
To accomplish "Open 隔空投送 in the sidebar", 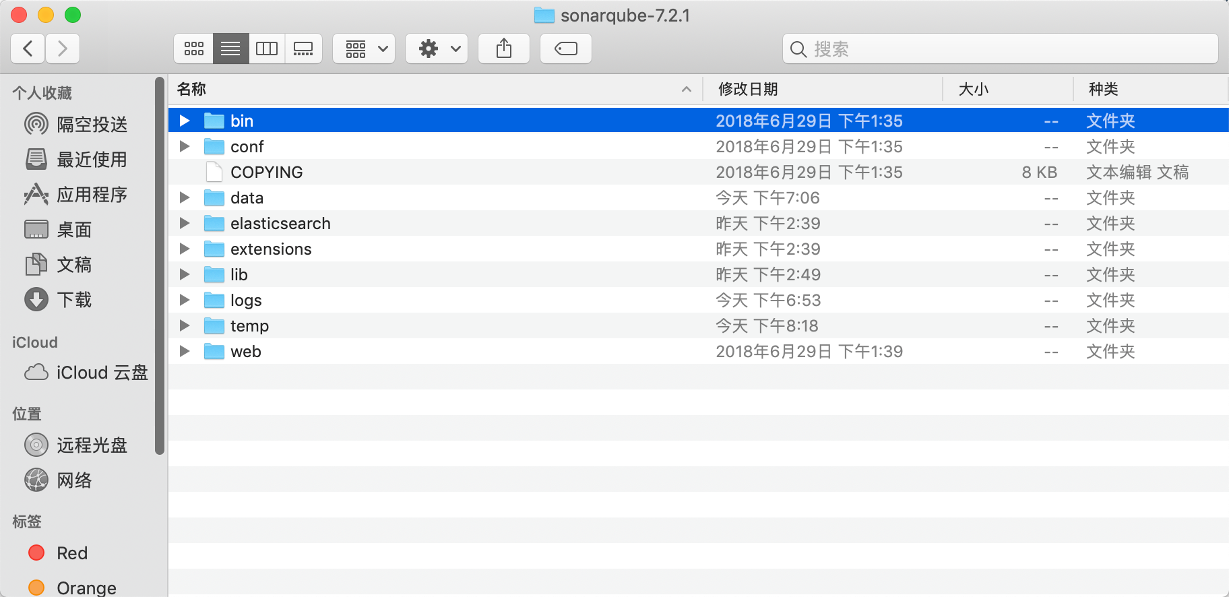I will [x=76, y=125].
